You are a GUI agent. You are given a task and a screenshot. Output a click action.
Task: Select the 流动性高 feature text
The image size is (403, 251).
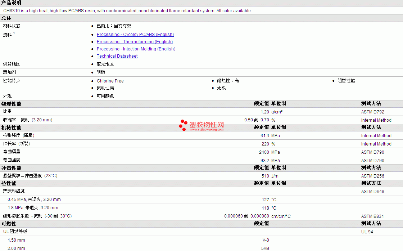click(105, 88)
